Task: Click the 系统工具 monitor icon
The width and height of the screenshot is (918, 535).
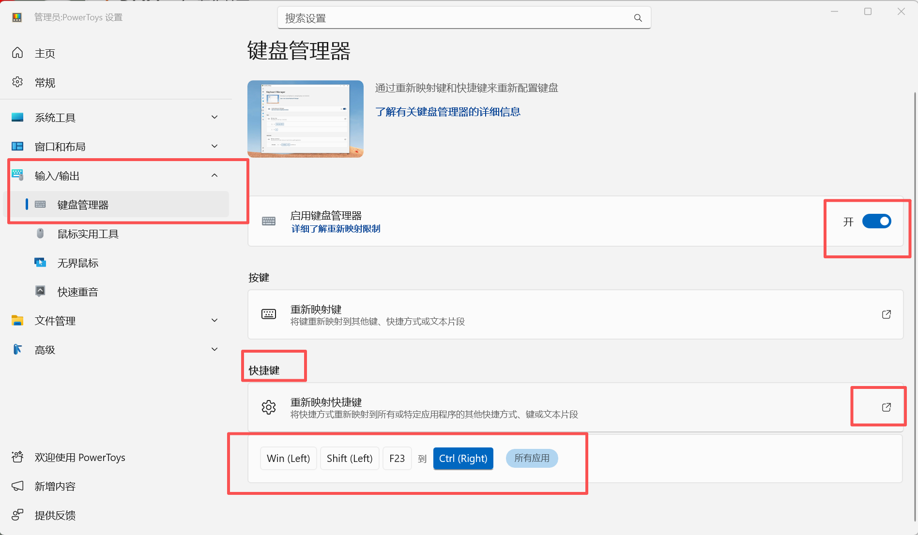Action: [17, 117]
